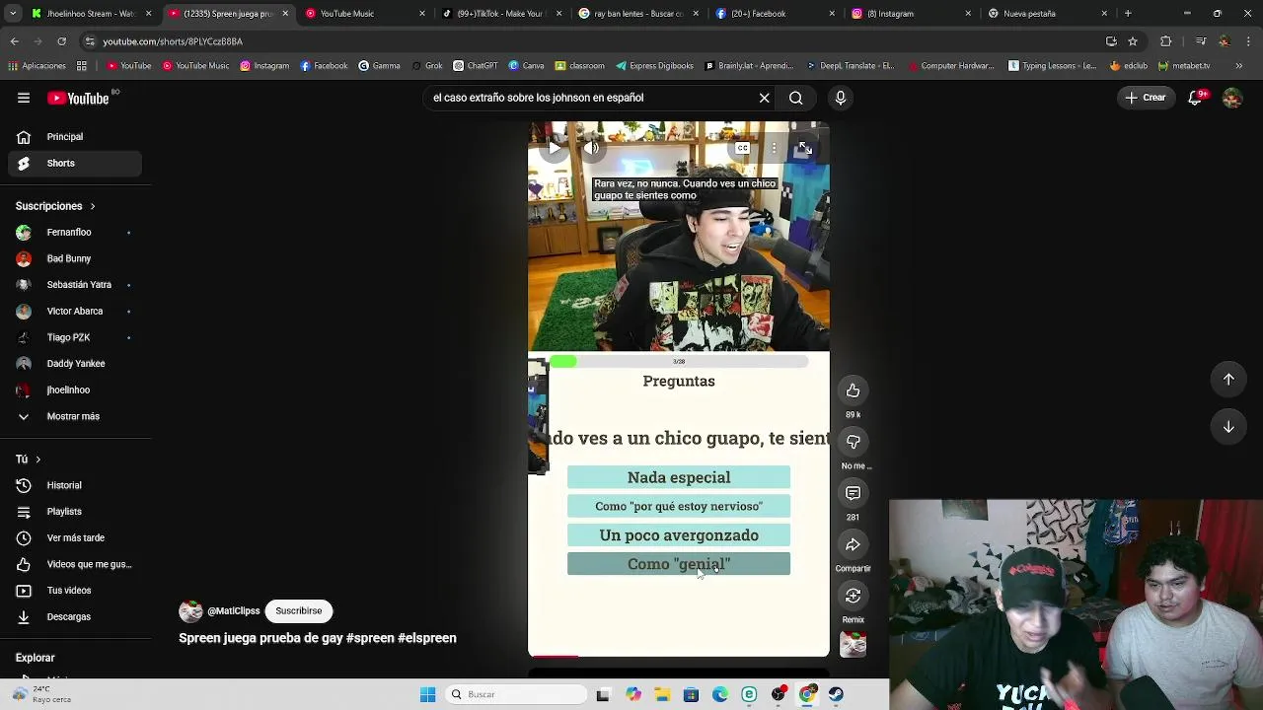Viewport: 1263px width, 710px height.
Task: Like the Short with thumbs up
Action: point(853,390)
